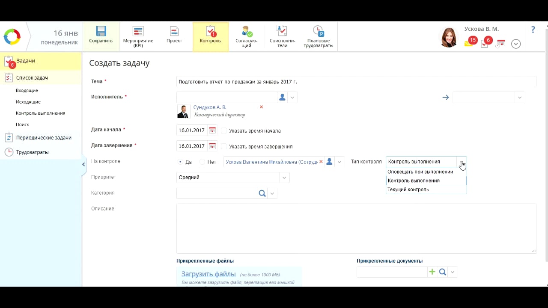Screen dimensions: 548x308
Task: Click into the Описание text area
Action: (356, 228)
